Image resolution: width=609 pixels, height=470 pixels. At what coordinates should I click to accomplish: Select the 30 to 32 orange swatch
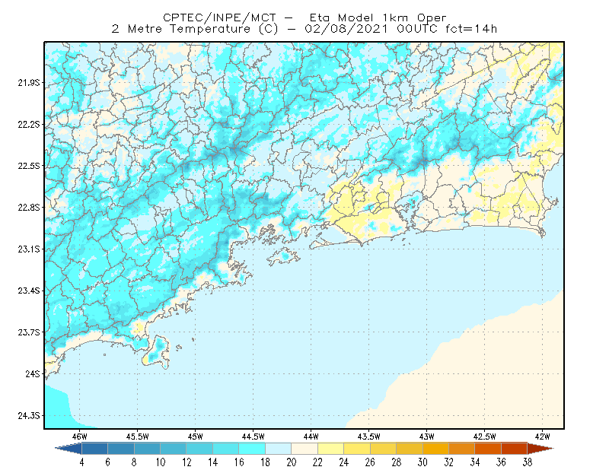pos(435,449)
